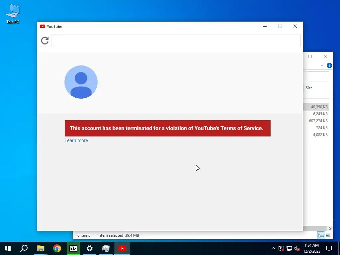Select the 4,082 KB file row
Screen dimensions: 340x255
[316, 135]
